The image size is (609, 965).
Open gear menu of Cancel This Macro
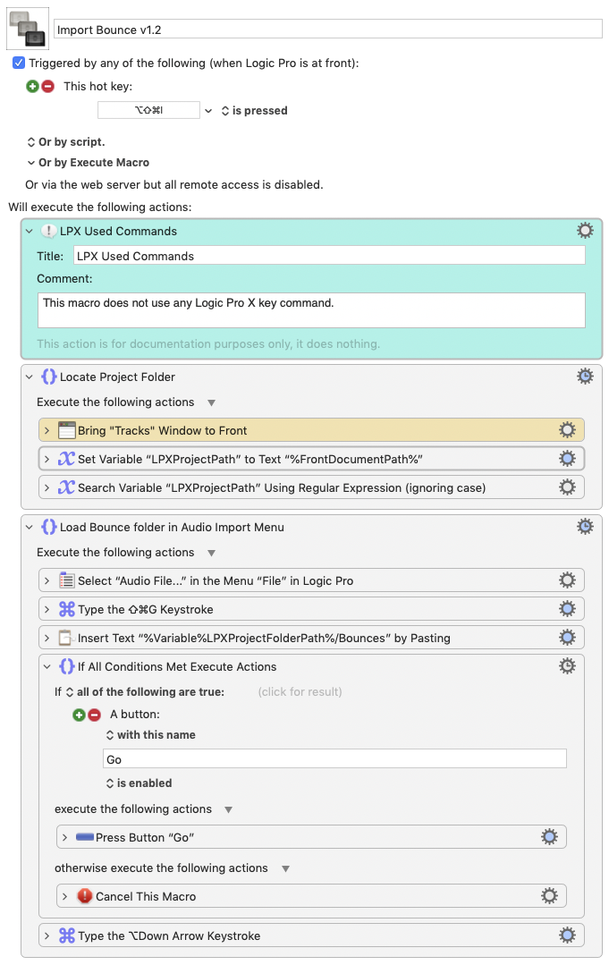point(549,896)
